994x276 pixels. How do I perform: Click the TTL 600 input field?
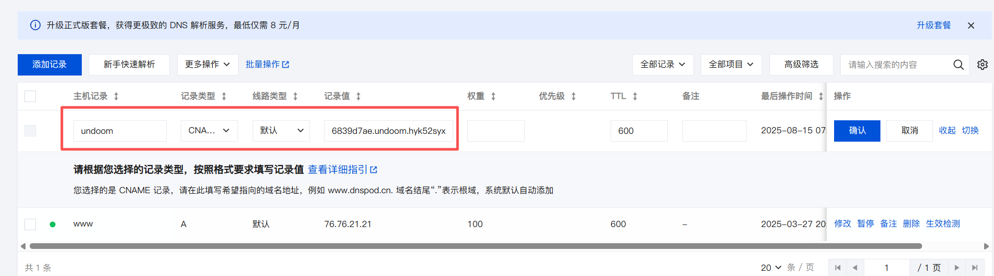(x=639, y=131)
